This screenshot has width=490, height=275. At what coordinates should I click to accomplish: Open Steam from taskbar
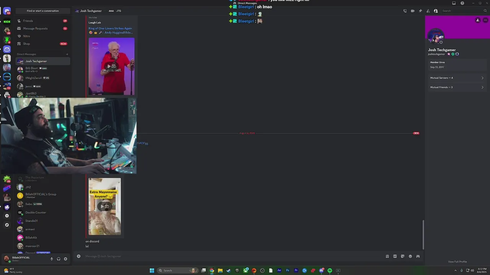[x=229, y=270]
